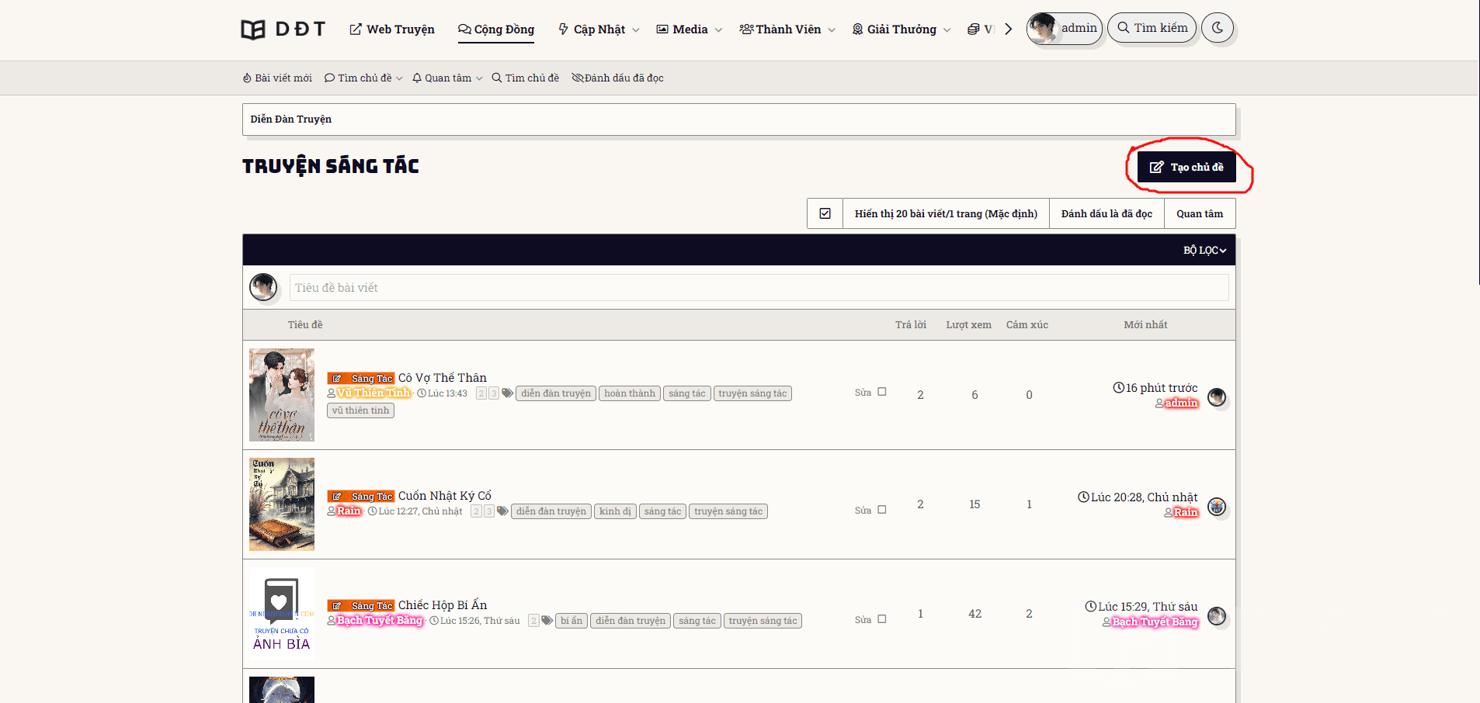The image size is (1480, 703).
Task: Open Cộng Đồng menu item
Action: coord(496,29)
